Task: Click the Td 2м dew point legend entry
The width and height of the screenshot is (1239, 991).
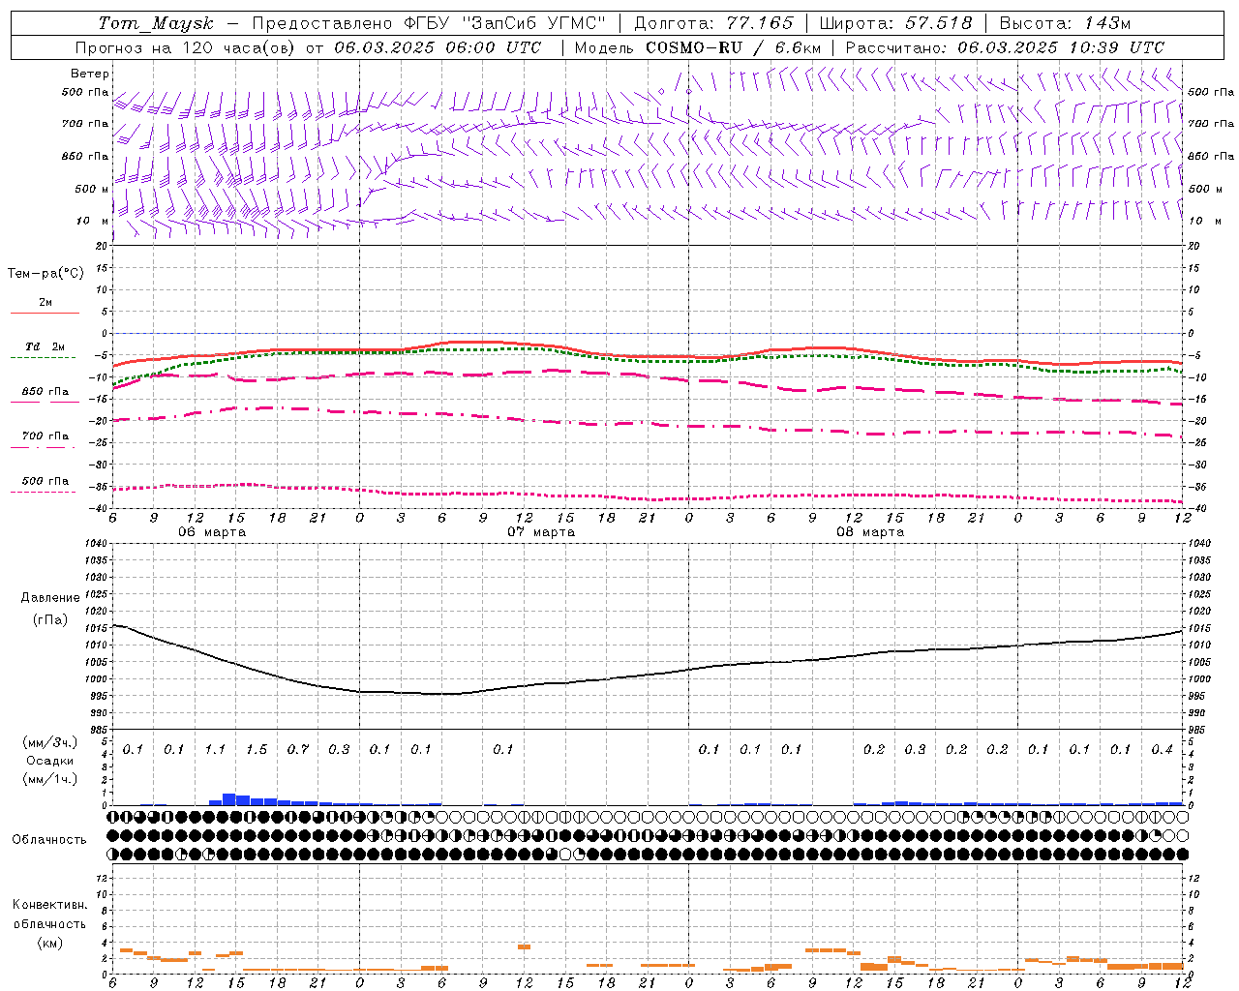Action: point(45,346)
